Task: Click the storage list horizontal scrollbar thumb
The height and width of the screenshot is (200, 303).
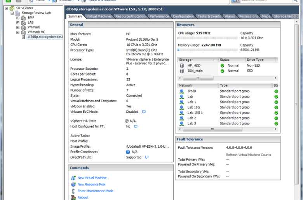Action: (198, 78)
